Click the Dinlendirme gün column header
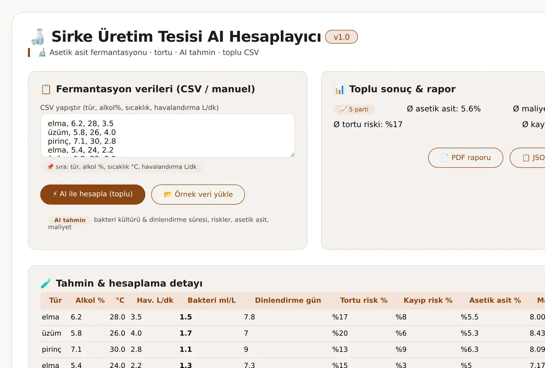This screenshot has height=368, width=545. click(288, 300)
